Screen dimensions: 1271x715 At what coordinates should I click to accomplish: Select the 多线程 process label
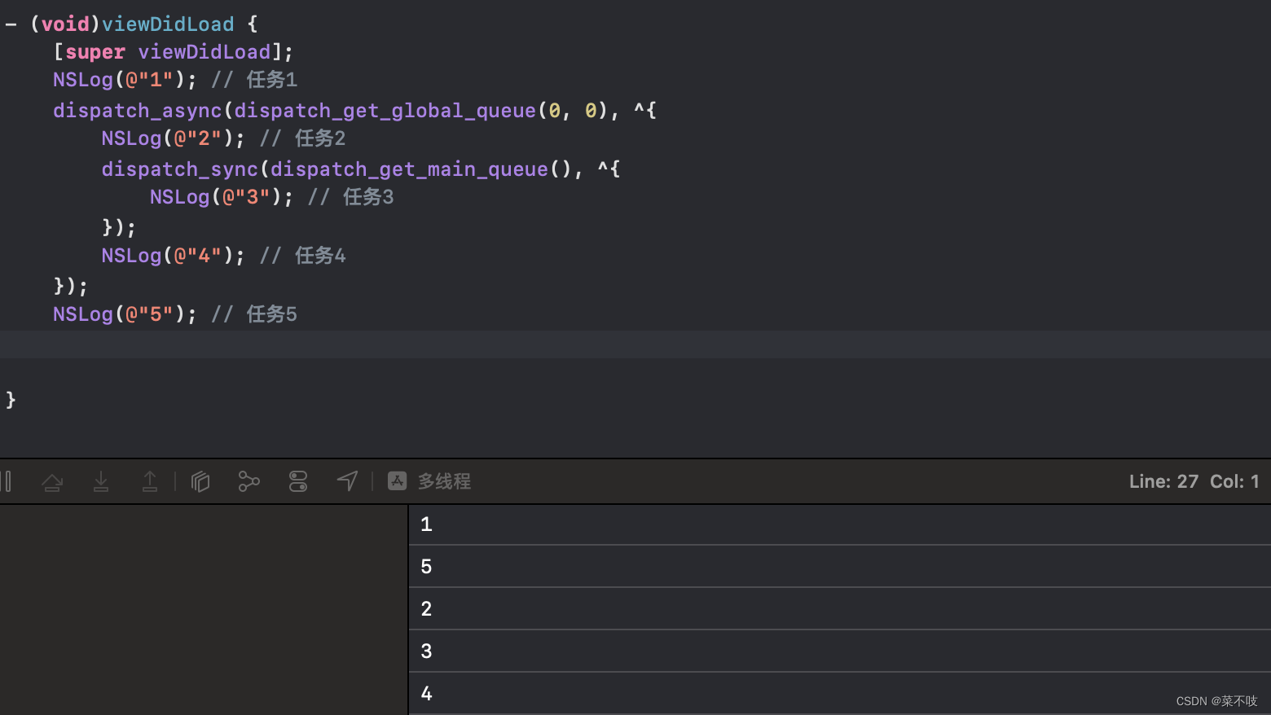point(445,481)
